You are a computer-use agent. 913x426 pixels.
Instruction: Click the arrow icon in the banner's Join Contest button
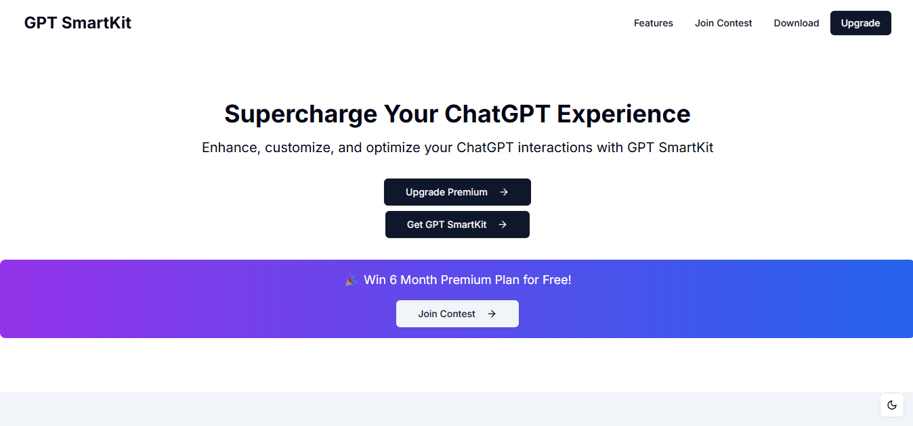point(492,314)
